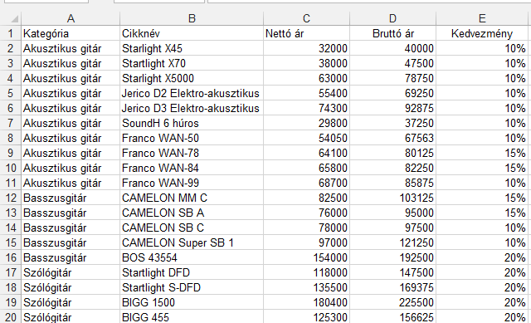This screenshot has height=323, width=531.
Task: Click the Nettó ár header cell
Action: (x=306, y=33)
